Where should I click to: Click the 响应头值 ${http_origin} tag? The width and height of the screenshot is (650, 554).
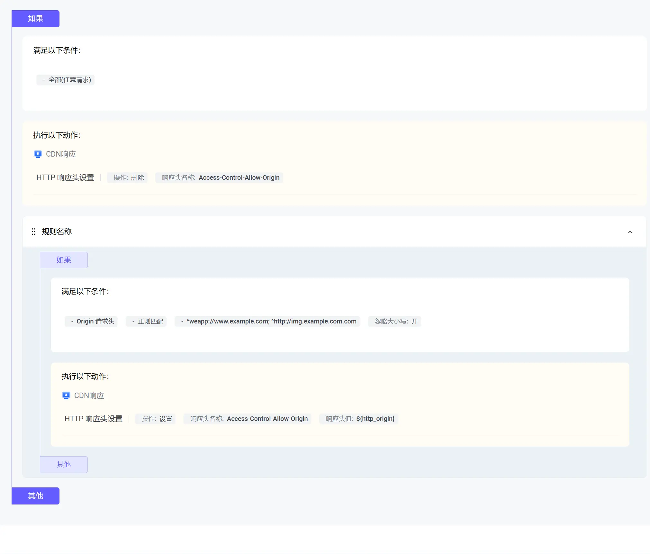tap(359, 419)
